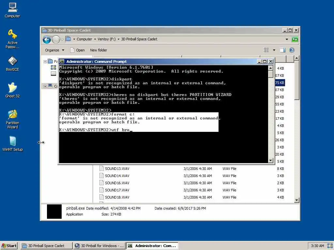
Task: Launch Ghost 32 desktop icon
Action: pyautogui.click(x=12, y=90)
